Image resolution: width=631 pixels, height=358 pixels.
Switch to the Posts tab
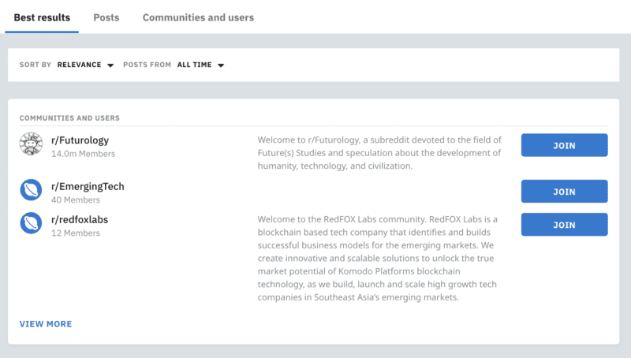coord(106,17)
